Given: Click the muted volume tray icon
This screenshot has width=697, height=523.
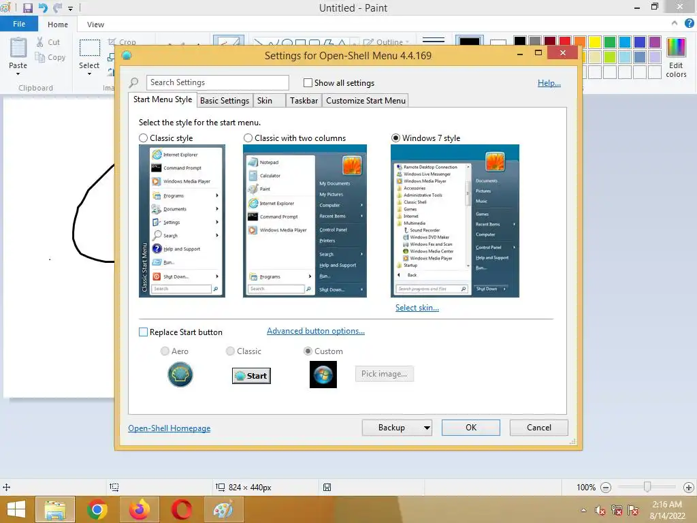Looking at the screenshot, I should click(600, 510).
